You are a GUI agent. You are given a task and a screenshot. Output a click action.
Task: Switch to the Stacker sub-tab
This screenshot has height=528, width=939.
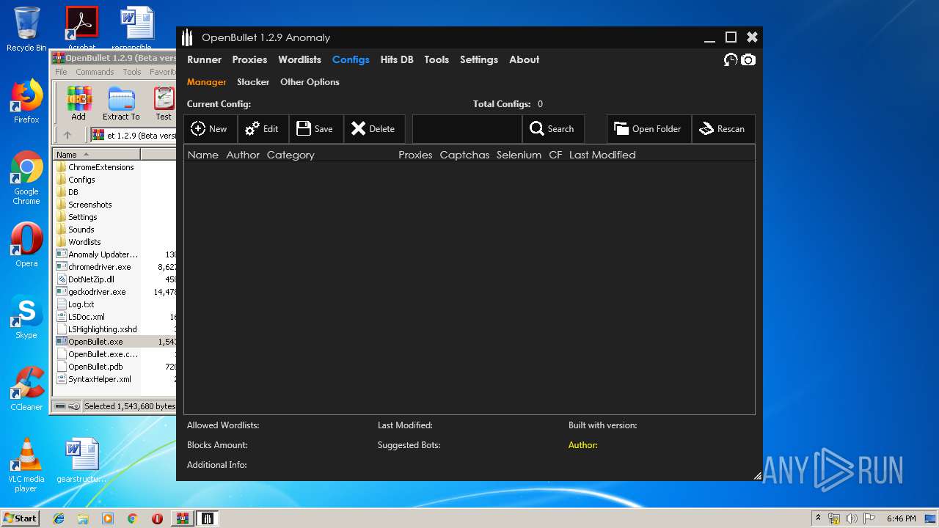(253, 82)
